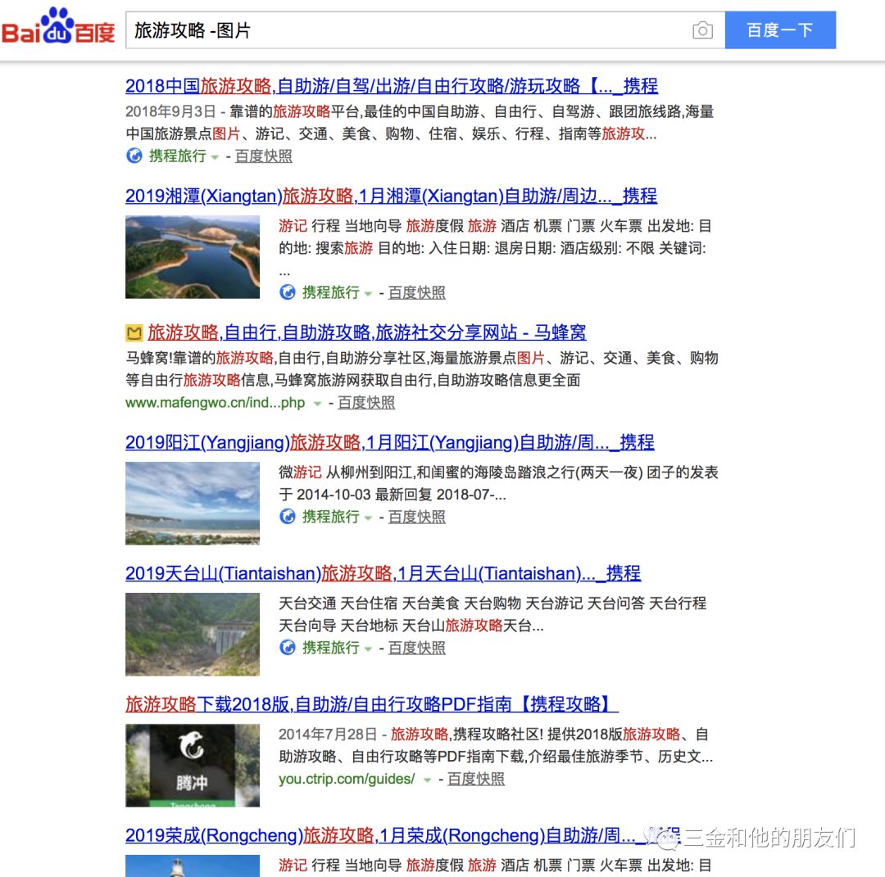Click the Baidu logo

coord(58,26)
